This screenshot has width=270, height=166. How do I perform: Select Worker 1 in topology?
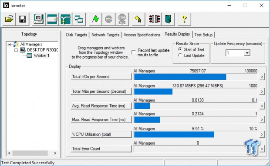tap(41, 55)
